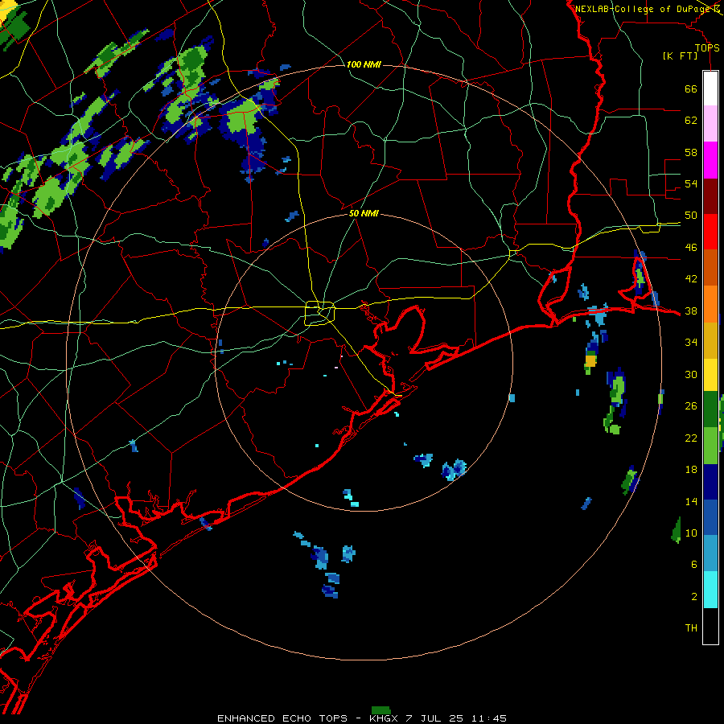Click the "TOPS" legend title
724x724 pixels.
click(x=707, y=48)
